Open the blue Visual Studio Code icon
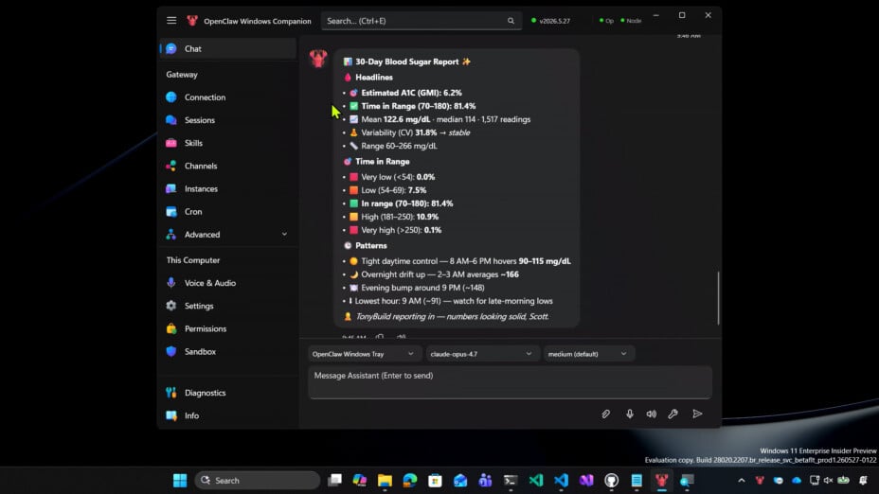 pyautogui.click(x=561, y=481)
